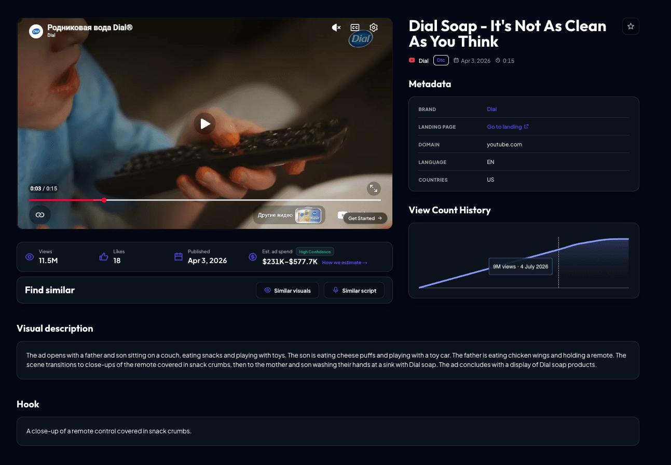Click the dollar icon beside Est. ad spend
Screen dimensions: 671x465
[253, 257]
